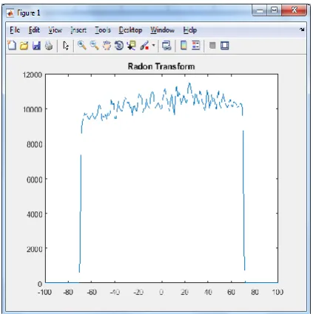Enable the Data Cursor tool
Image resolution: width=313 pixels, height=314 pixels.
pos(132,46)
